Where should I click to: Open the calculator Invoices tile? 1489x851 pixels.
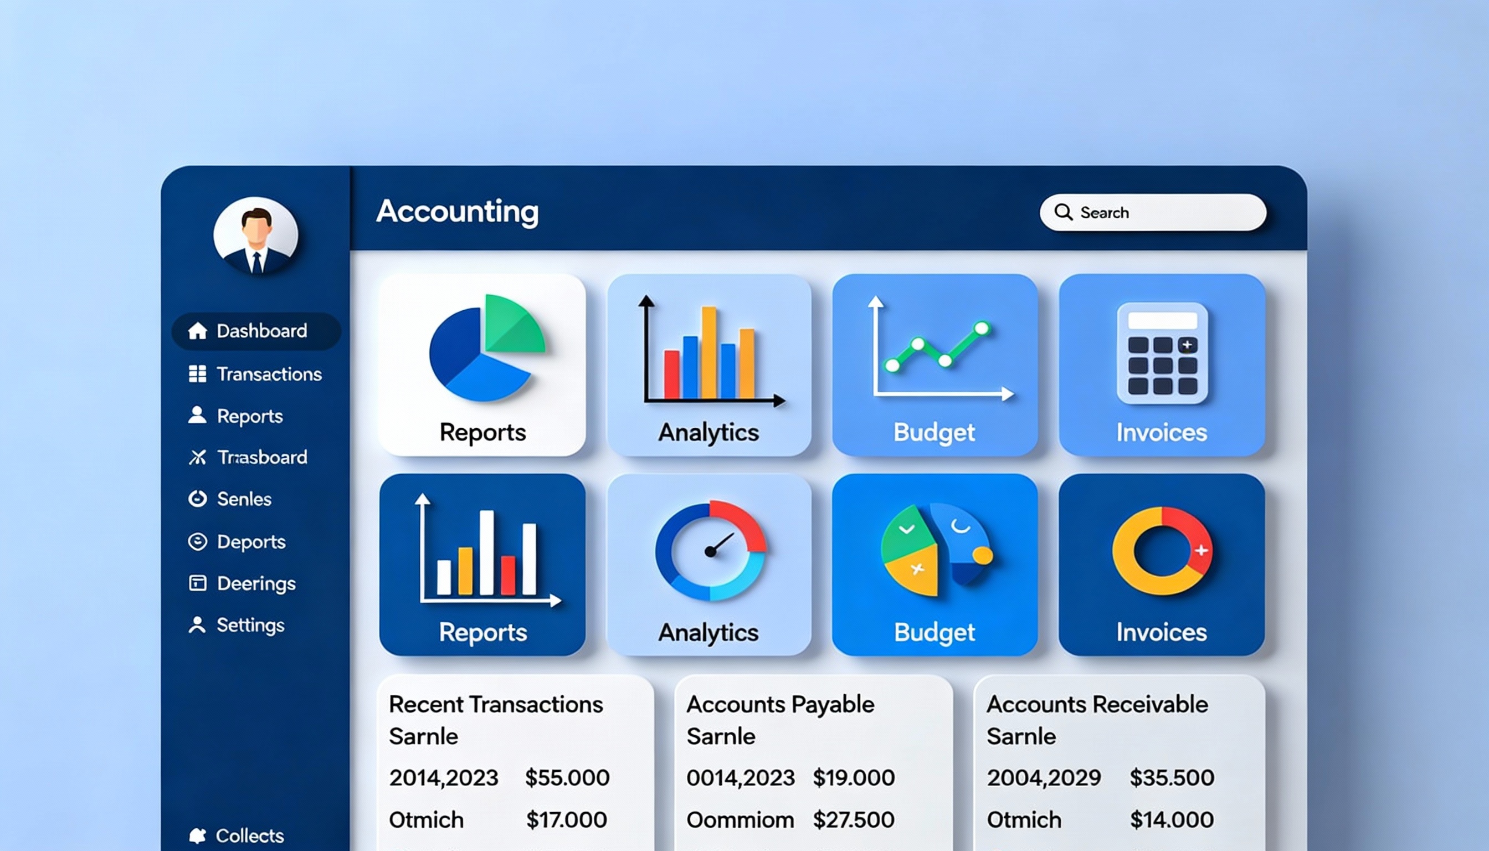click(1161, 365)
